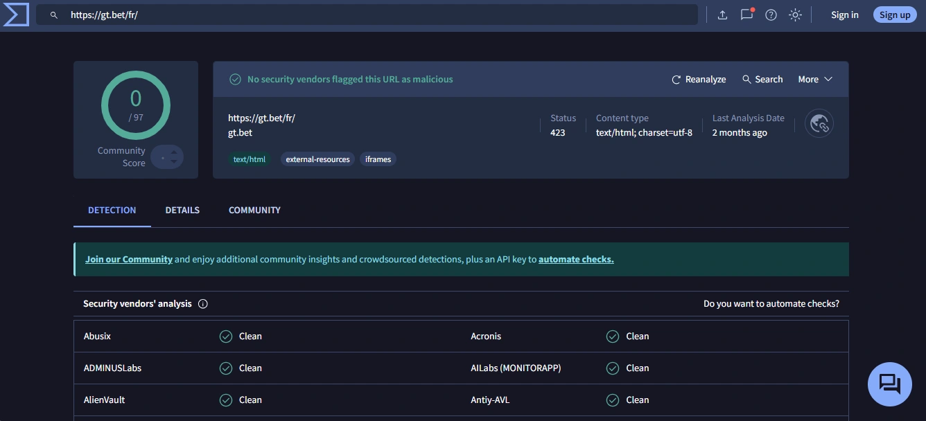The height and width of the screenshot is (421, 926).
Task: Open the chat bubble floating button
Action: [889, 384]
